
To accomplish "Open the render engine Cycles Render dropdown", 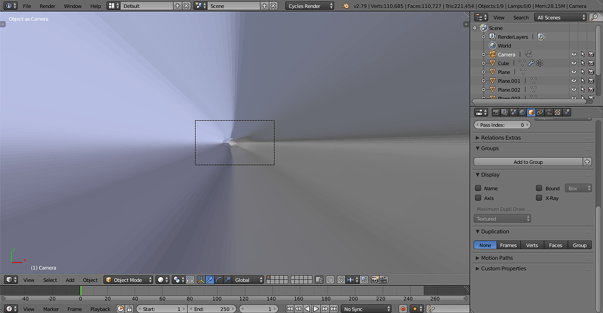I will point(310,6).
